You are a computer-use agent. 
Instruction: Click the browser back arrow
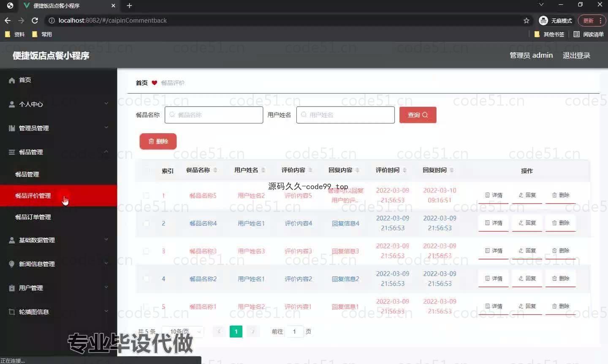point(8,20)
